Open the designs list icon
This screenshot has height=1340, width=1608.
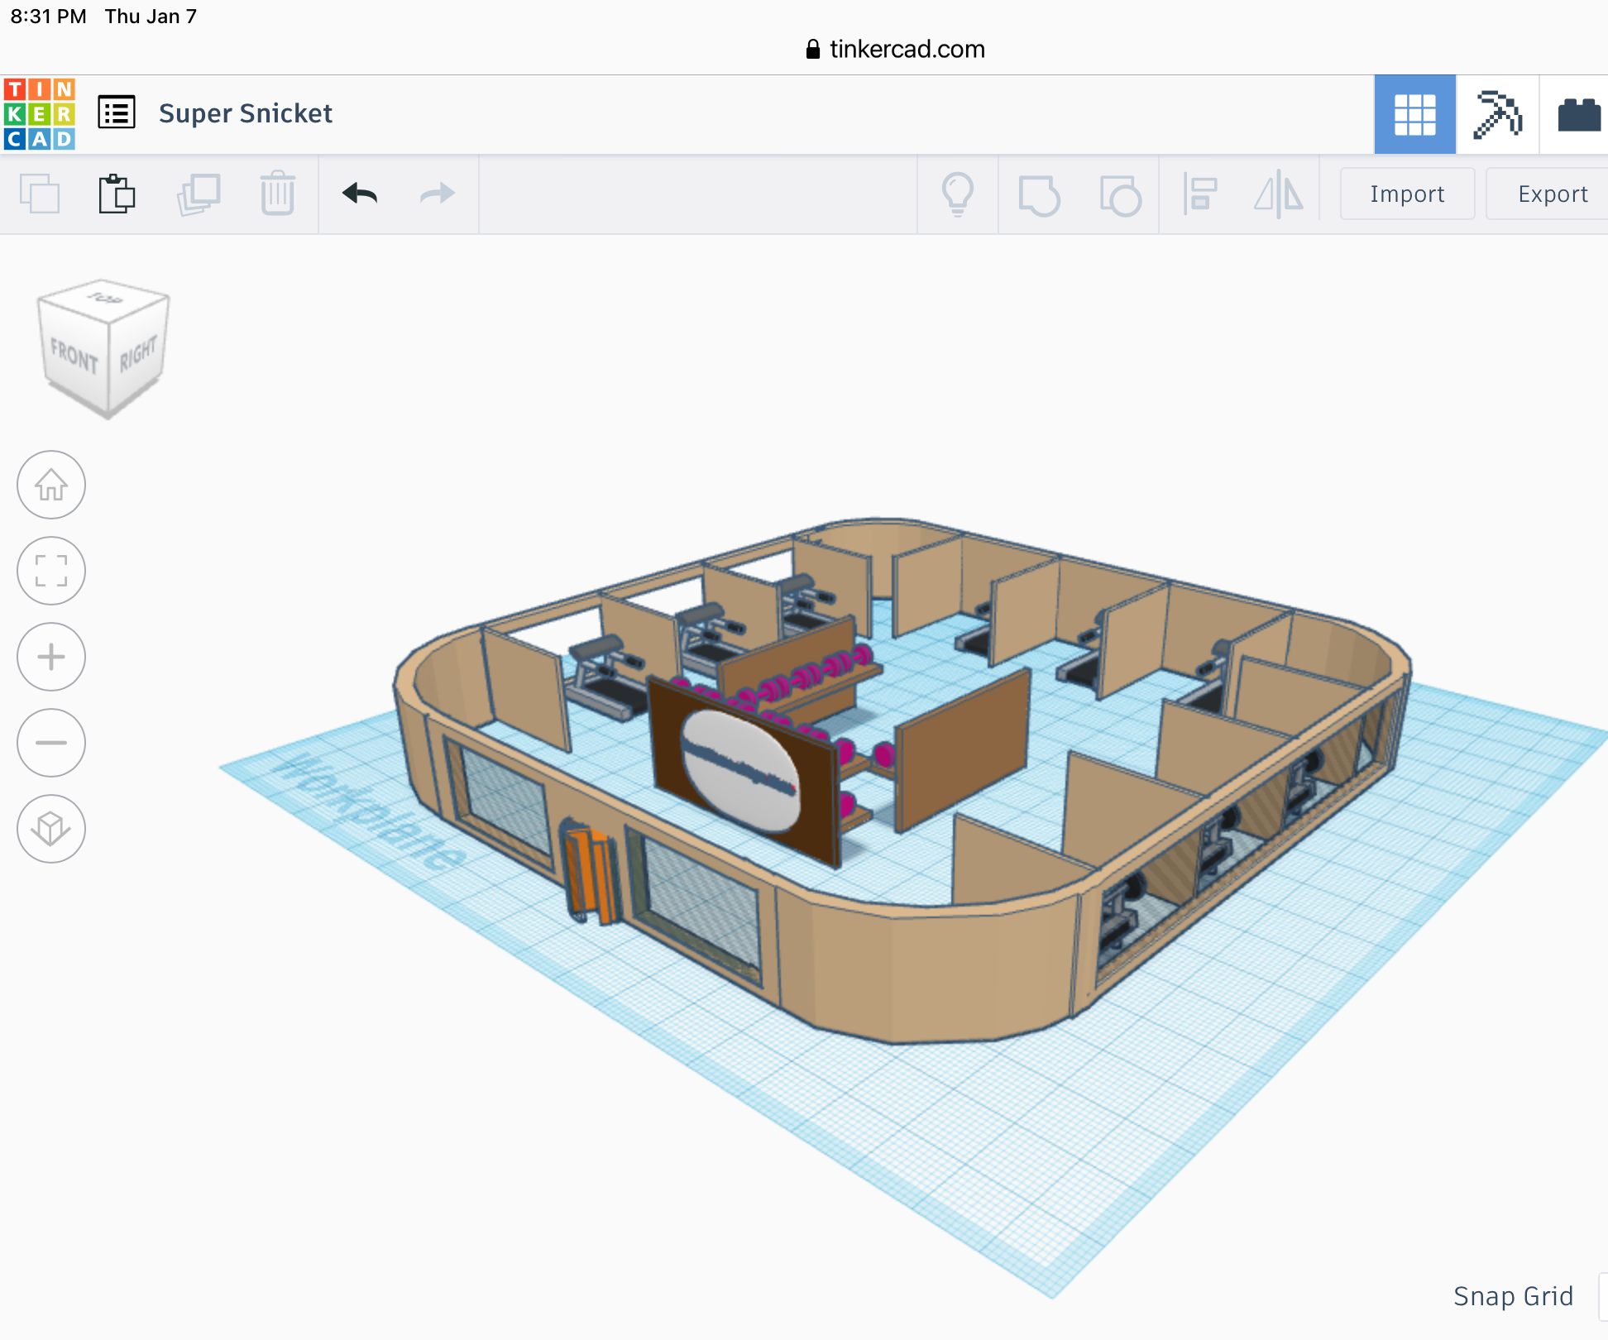[117, 112]
